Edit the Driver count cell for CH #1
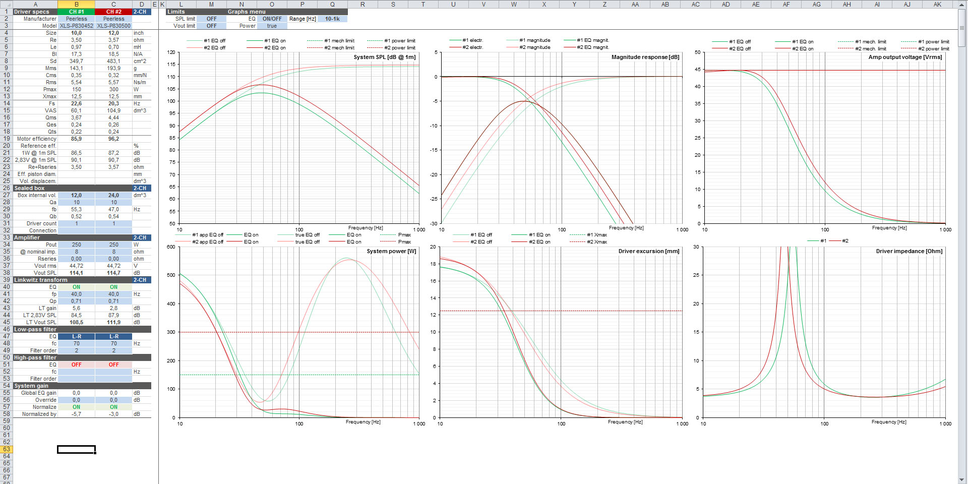 [x=76, y=223]
